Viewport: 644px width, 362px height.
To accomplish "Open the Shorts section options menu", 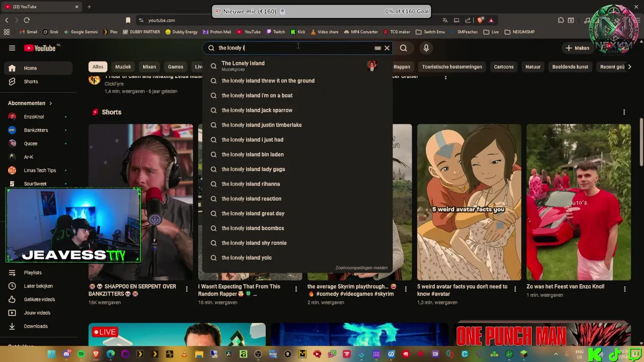I will tap(624, 112).
